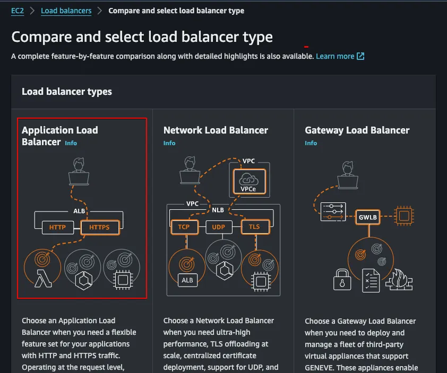Click the HTTP box in the ALB diagram

tap(57, 227)
